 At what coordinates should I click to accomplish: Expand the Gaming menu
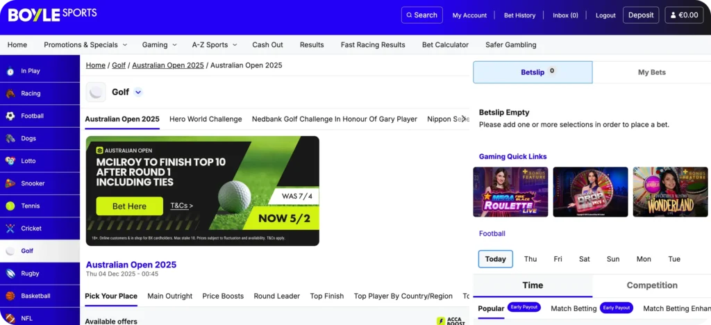coord(159,45)
